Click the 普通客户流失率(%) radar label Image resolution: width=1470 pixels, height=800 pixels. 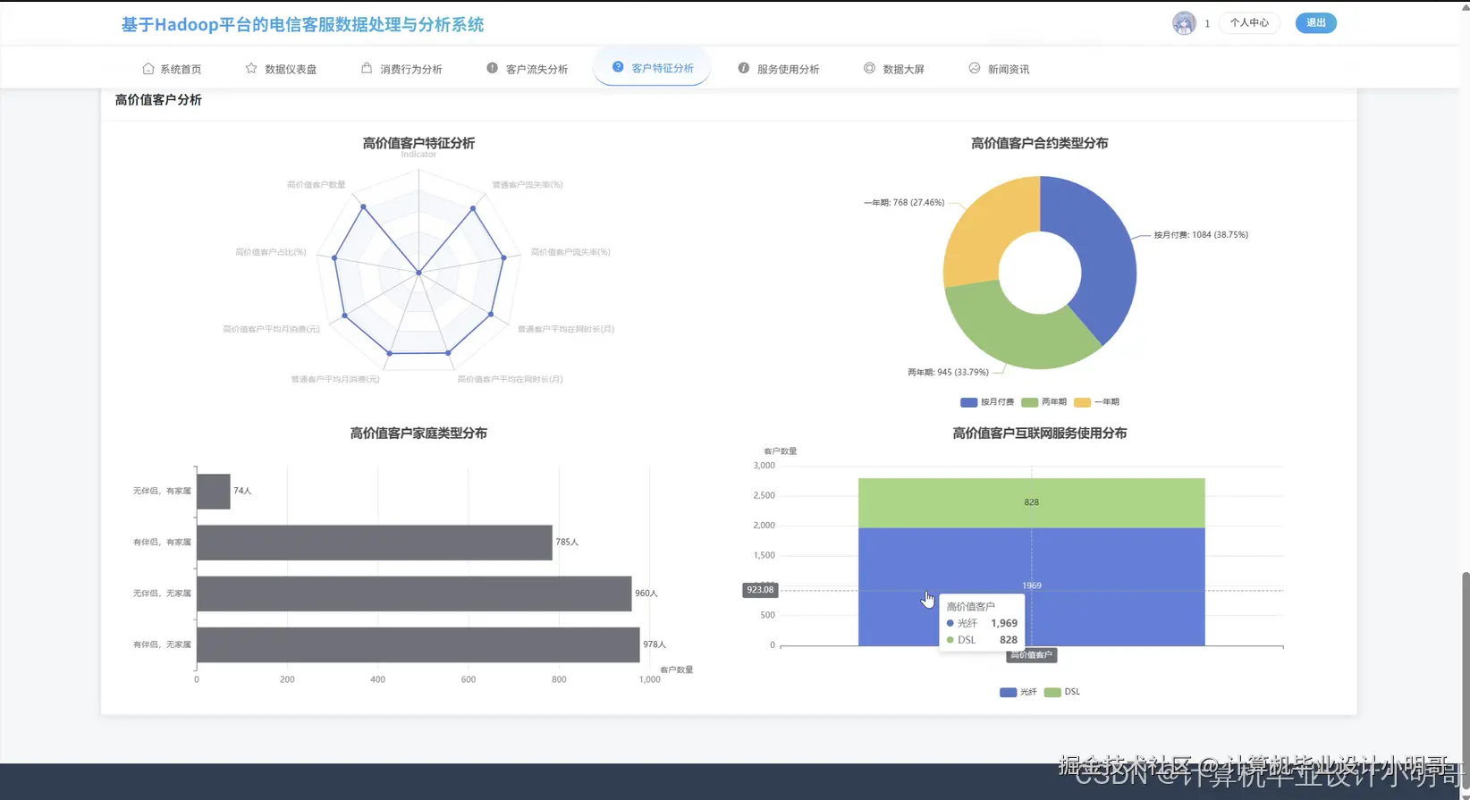528,185
